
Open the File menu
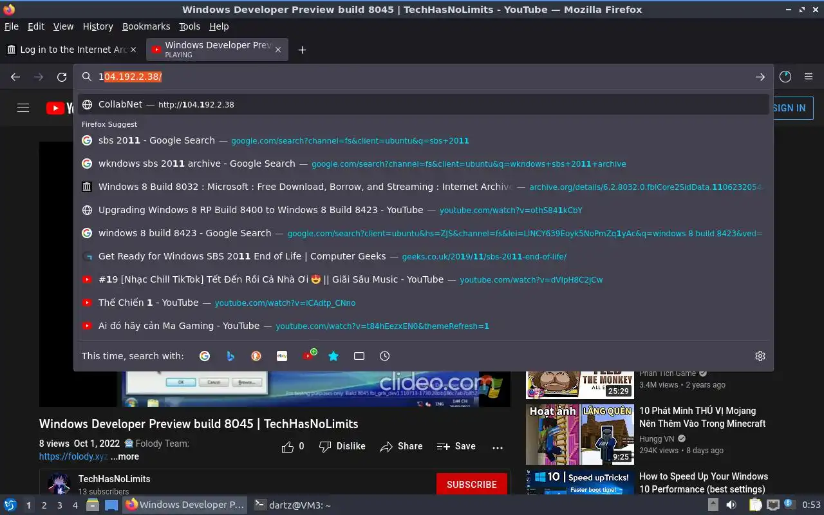coord(12,26)
